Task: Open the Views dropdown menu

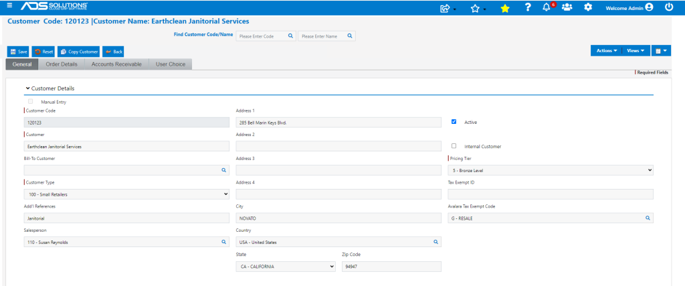Action: pos(635,51)
